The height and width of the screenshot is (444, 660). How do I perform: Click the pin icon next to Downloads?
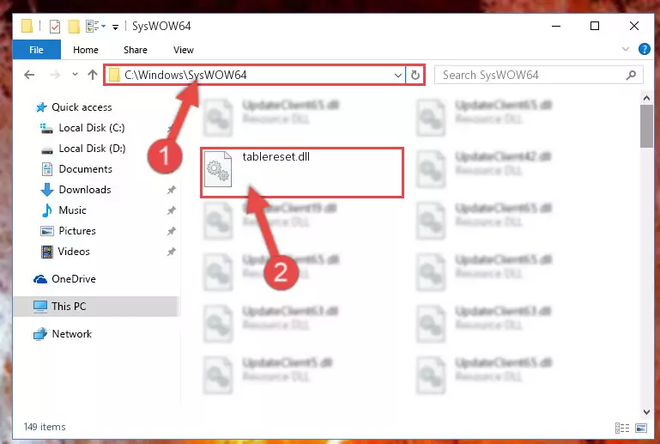(x=171, y=190)
